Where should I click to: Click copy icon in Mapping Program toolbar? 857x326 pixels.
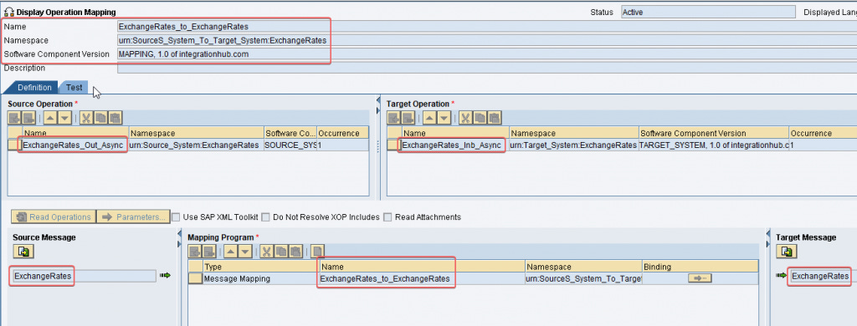281,252
